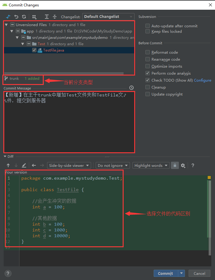
Task: Collapse the Test folder node
Action: (23, 44)
